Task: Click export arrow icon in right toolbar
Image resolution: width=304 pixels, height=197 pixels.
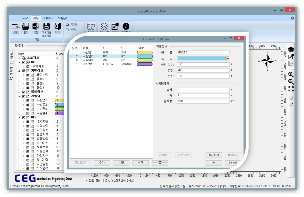Action: pyautogui.click(x=291, y=57)
